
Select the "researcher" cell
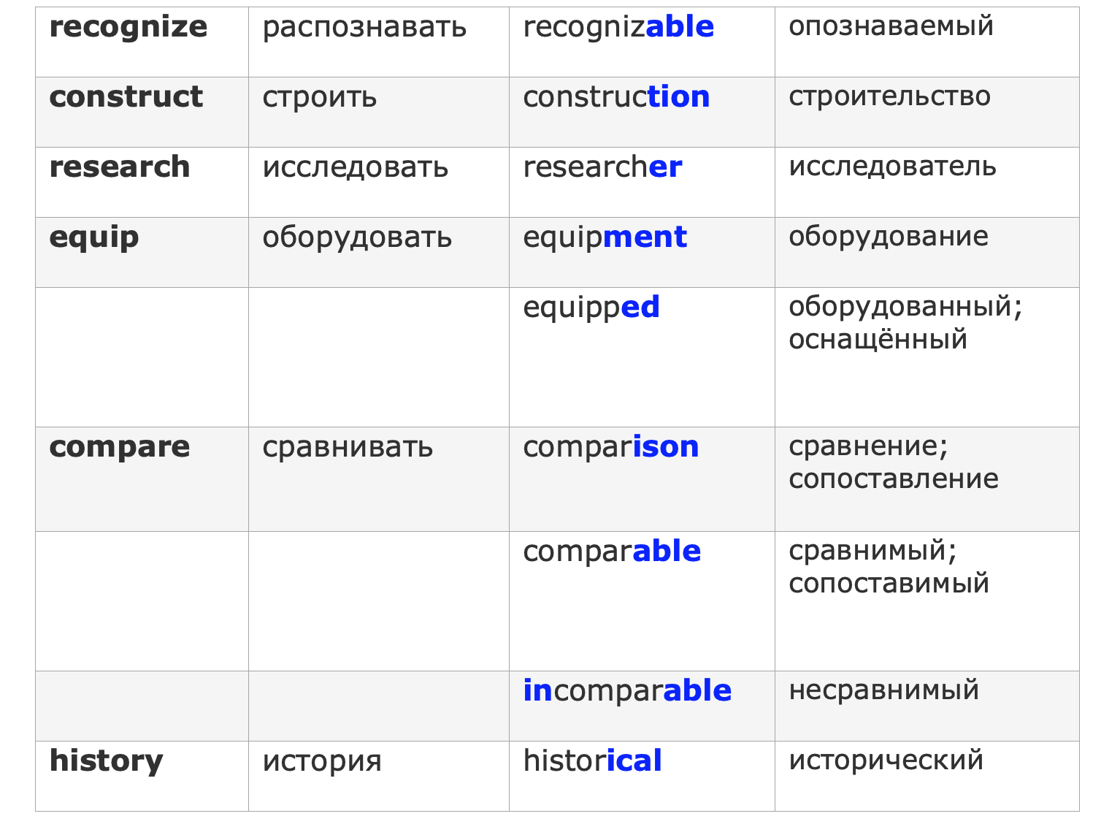(x=602, y=167)
